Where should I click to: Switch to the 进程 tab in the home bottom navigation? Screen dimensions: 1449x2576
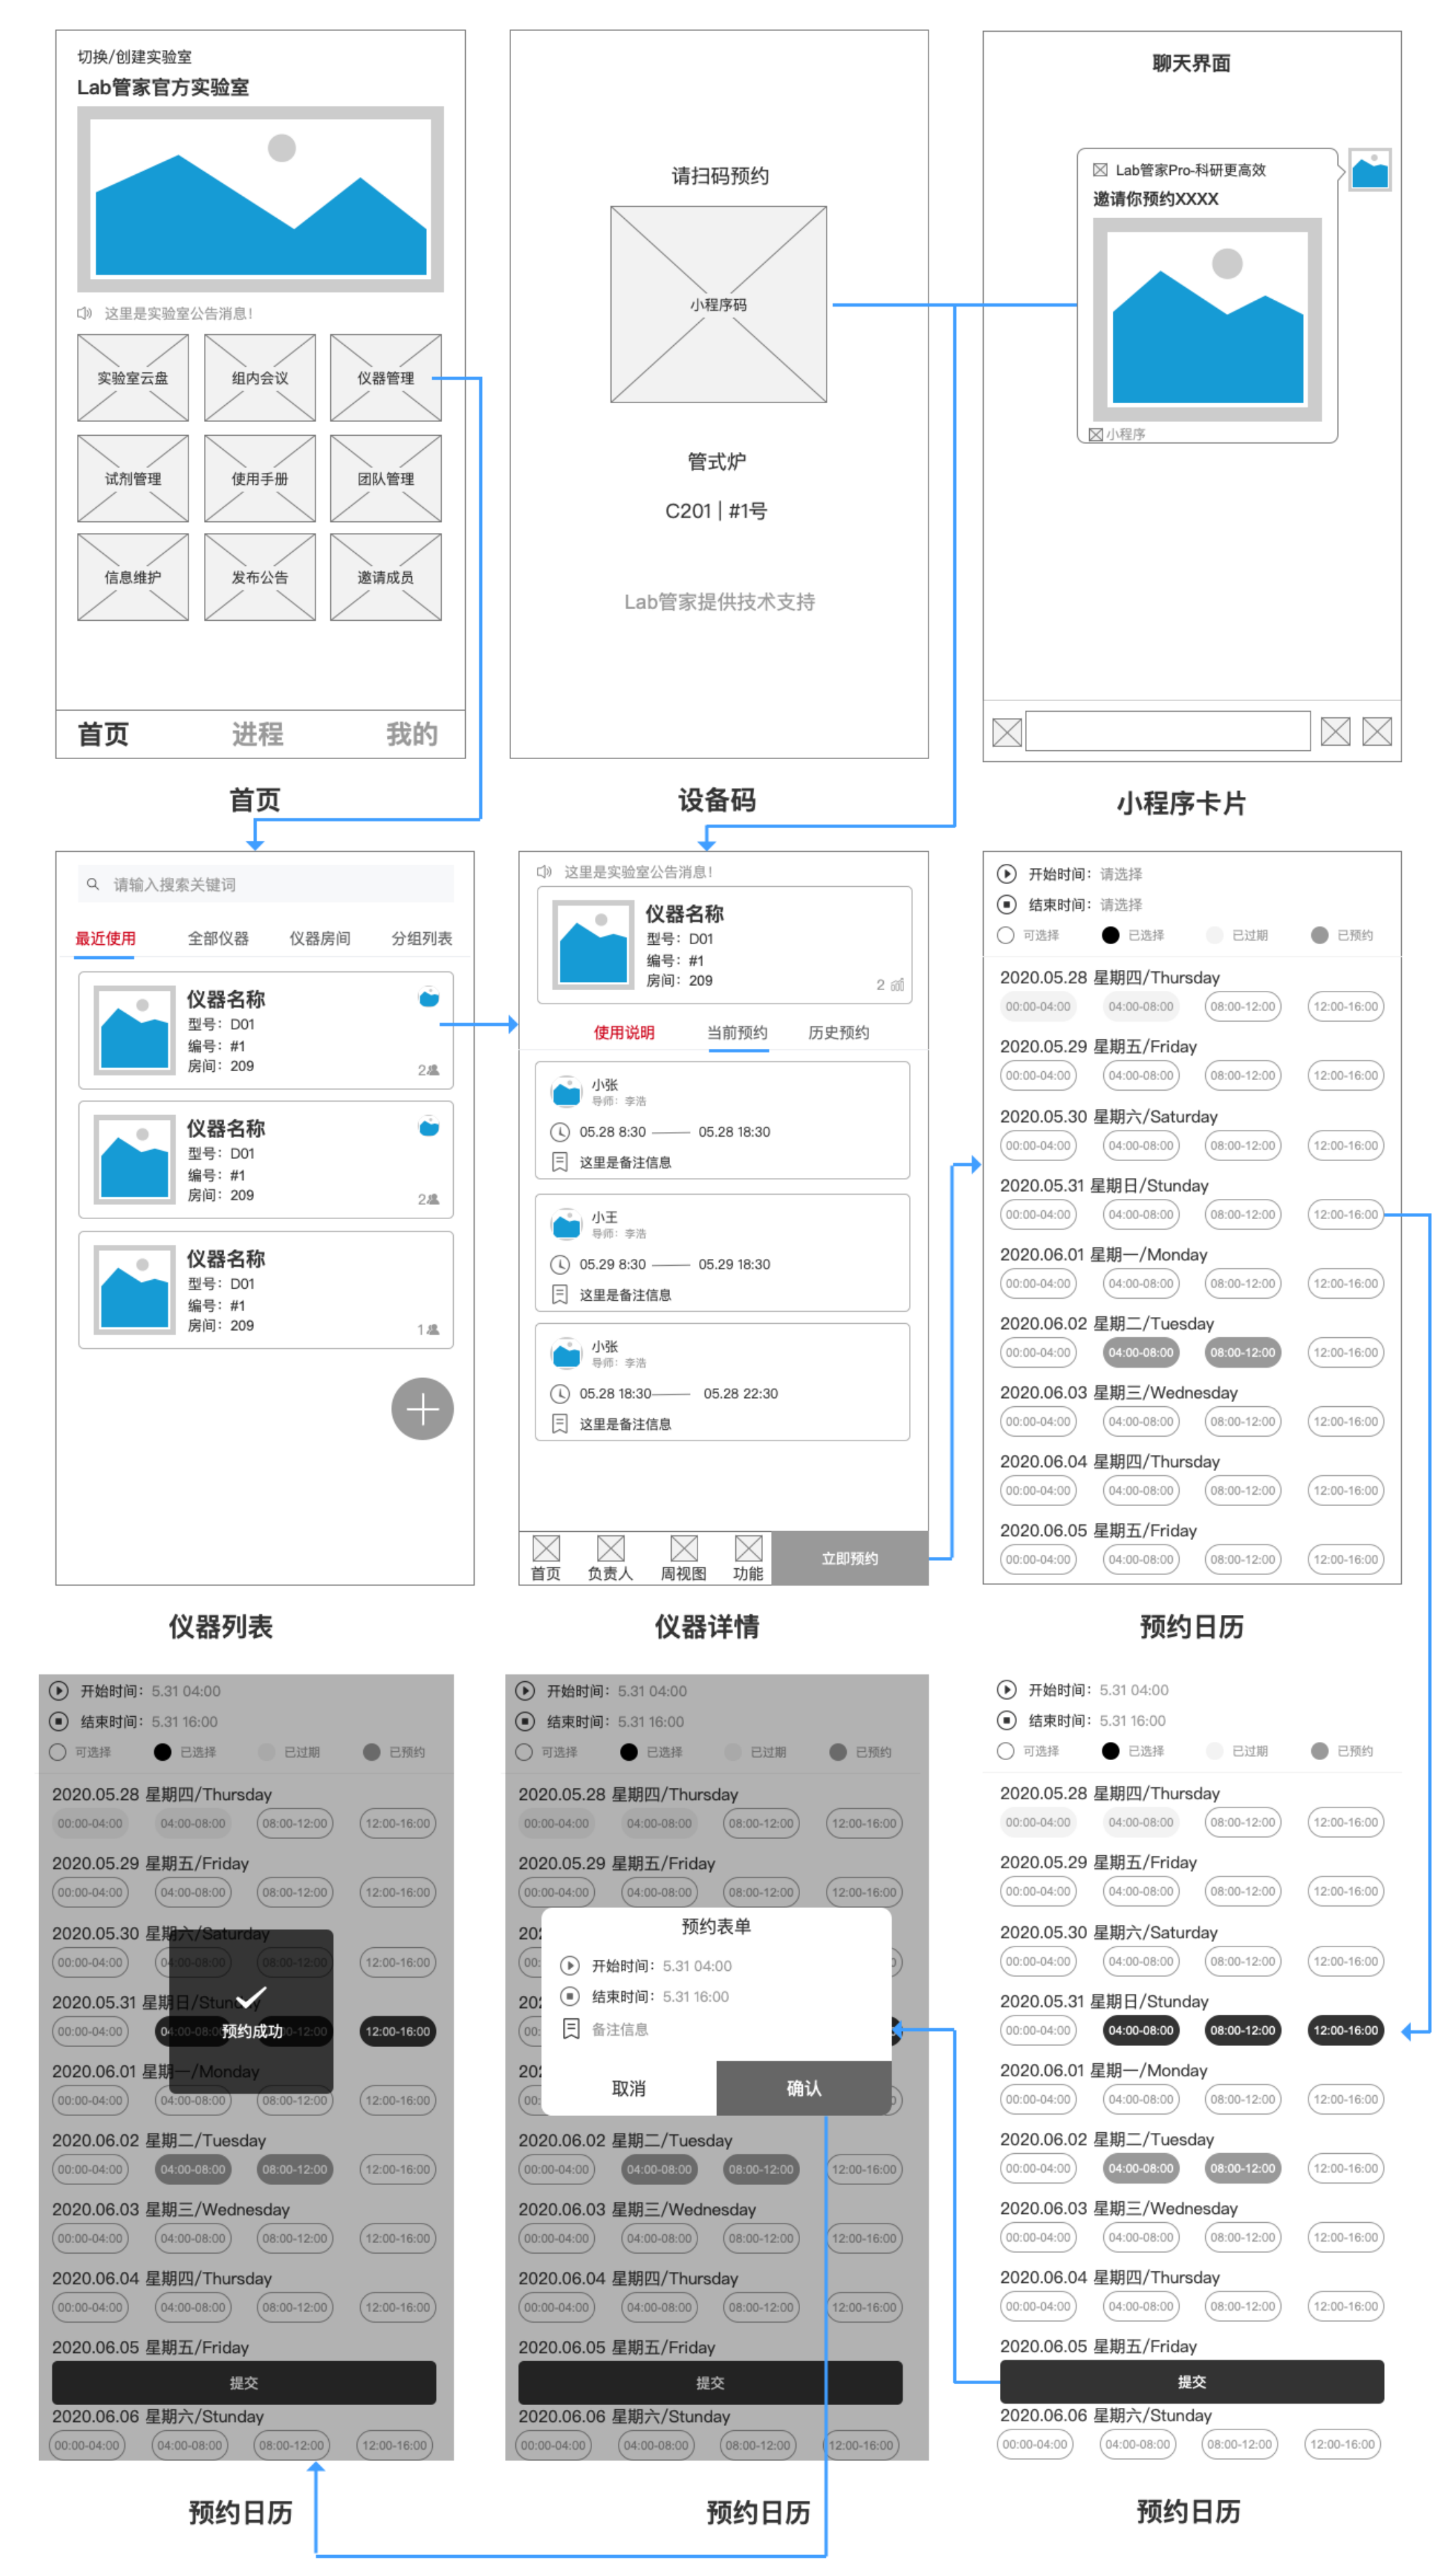click(x=258, y=734)
